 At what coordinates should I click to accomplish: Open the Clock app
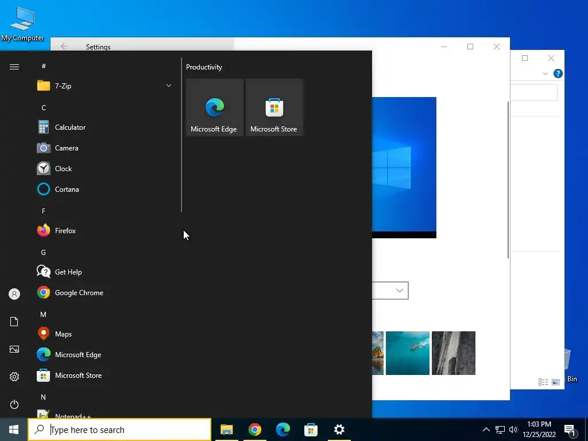[105, 169]
